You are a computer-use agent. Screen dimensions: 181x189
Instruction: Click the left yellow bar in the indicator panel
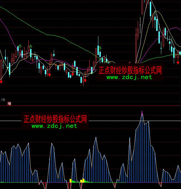click(71, 180)
